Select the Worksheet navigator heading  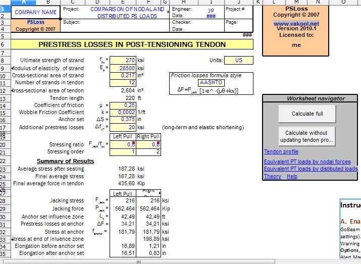tap(316, 98)
